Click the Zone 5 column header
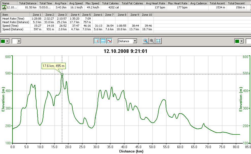Screen dimensions: 251x154 coord(87,15)
